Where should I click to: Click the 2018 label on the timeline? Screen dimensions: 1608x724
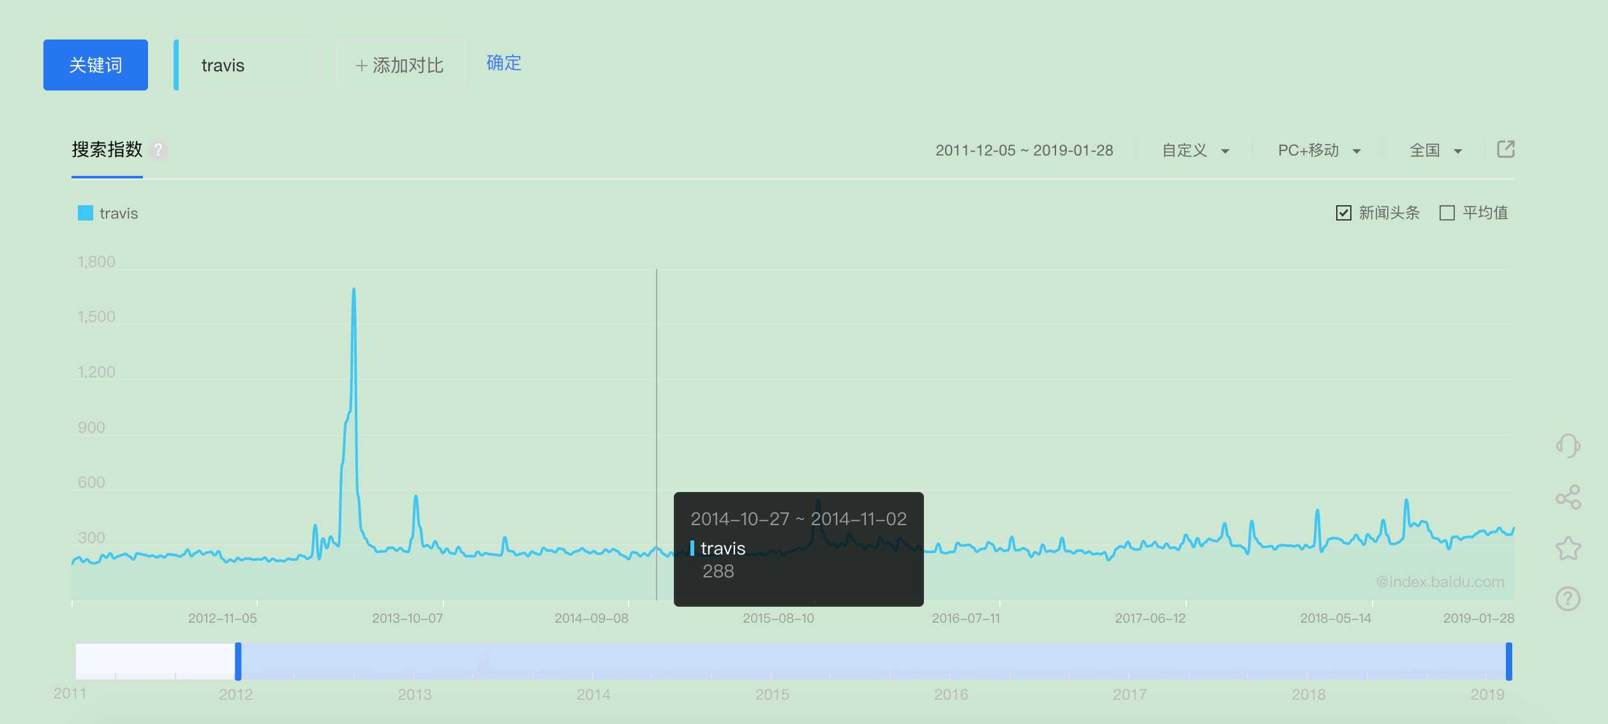coord(1309,695)
